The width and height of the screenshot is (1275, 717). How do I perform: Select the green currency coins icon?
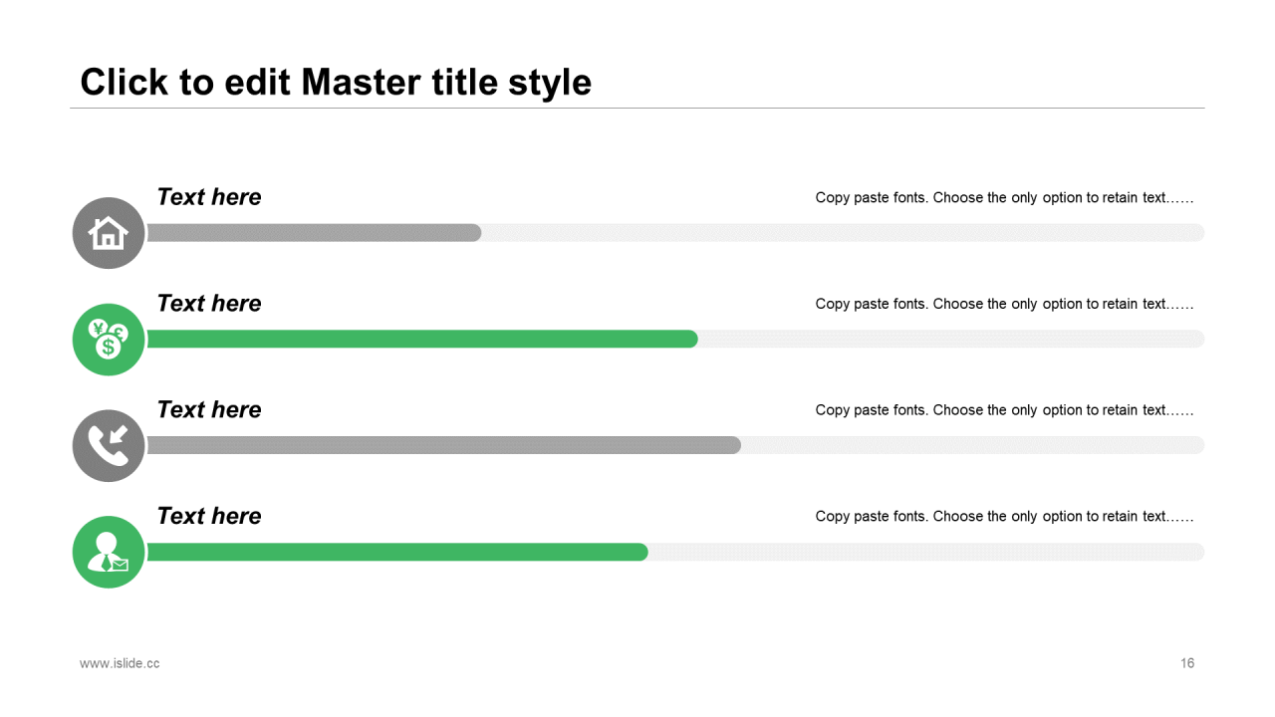(109, 340)
